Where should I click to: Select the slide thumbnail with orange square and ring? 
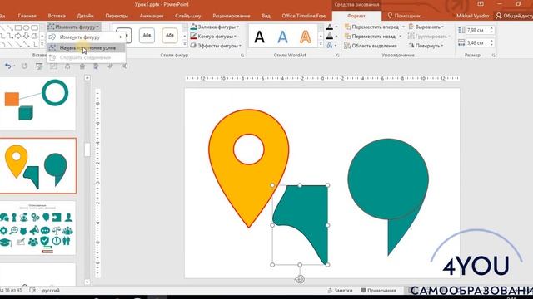[x=37, y=103]
